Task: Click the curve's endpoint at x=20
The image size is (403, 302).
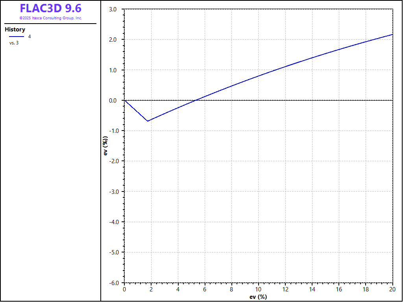Action: click(x=392, y=35)
